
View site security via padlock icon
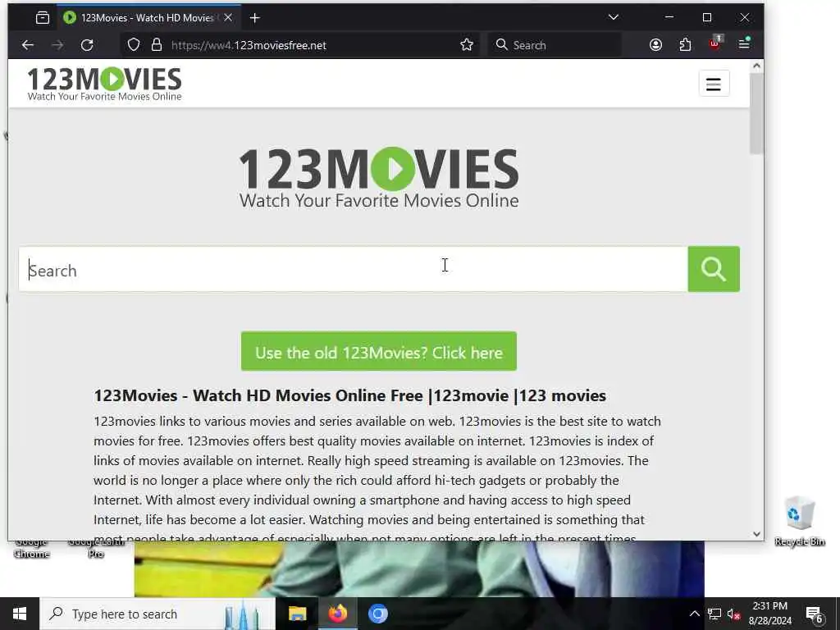[157, 45]
